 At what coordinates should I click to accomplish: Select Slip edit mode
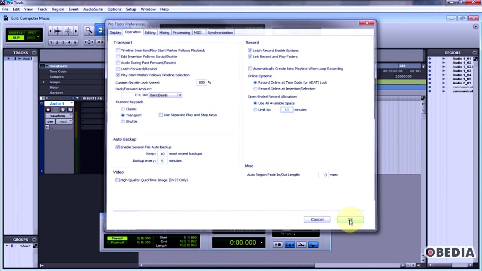(x=16, y=38)
